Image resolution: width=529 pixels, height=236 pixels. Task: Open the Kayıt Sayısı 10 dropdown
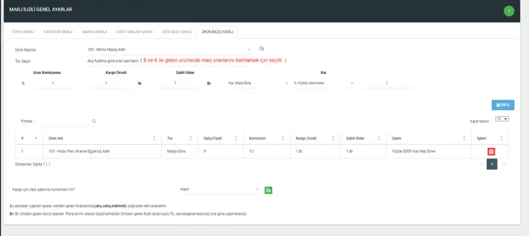coord(502,119)
